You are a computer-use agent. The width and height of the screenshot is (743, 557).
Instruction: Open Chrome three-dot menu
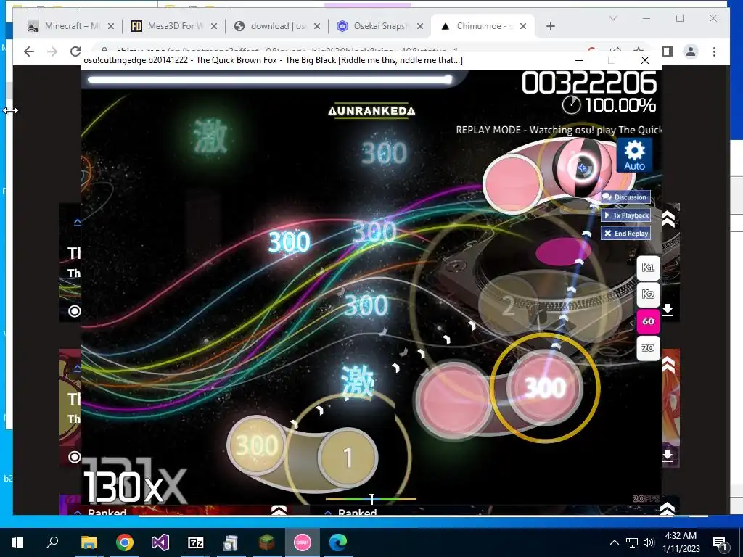pyautogui.click(x=714, y=51)
